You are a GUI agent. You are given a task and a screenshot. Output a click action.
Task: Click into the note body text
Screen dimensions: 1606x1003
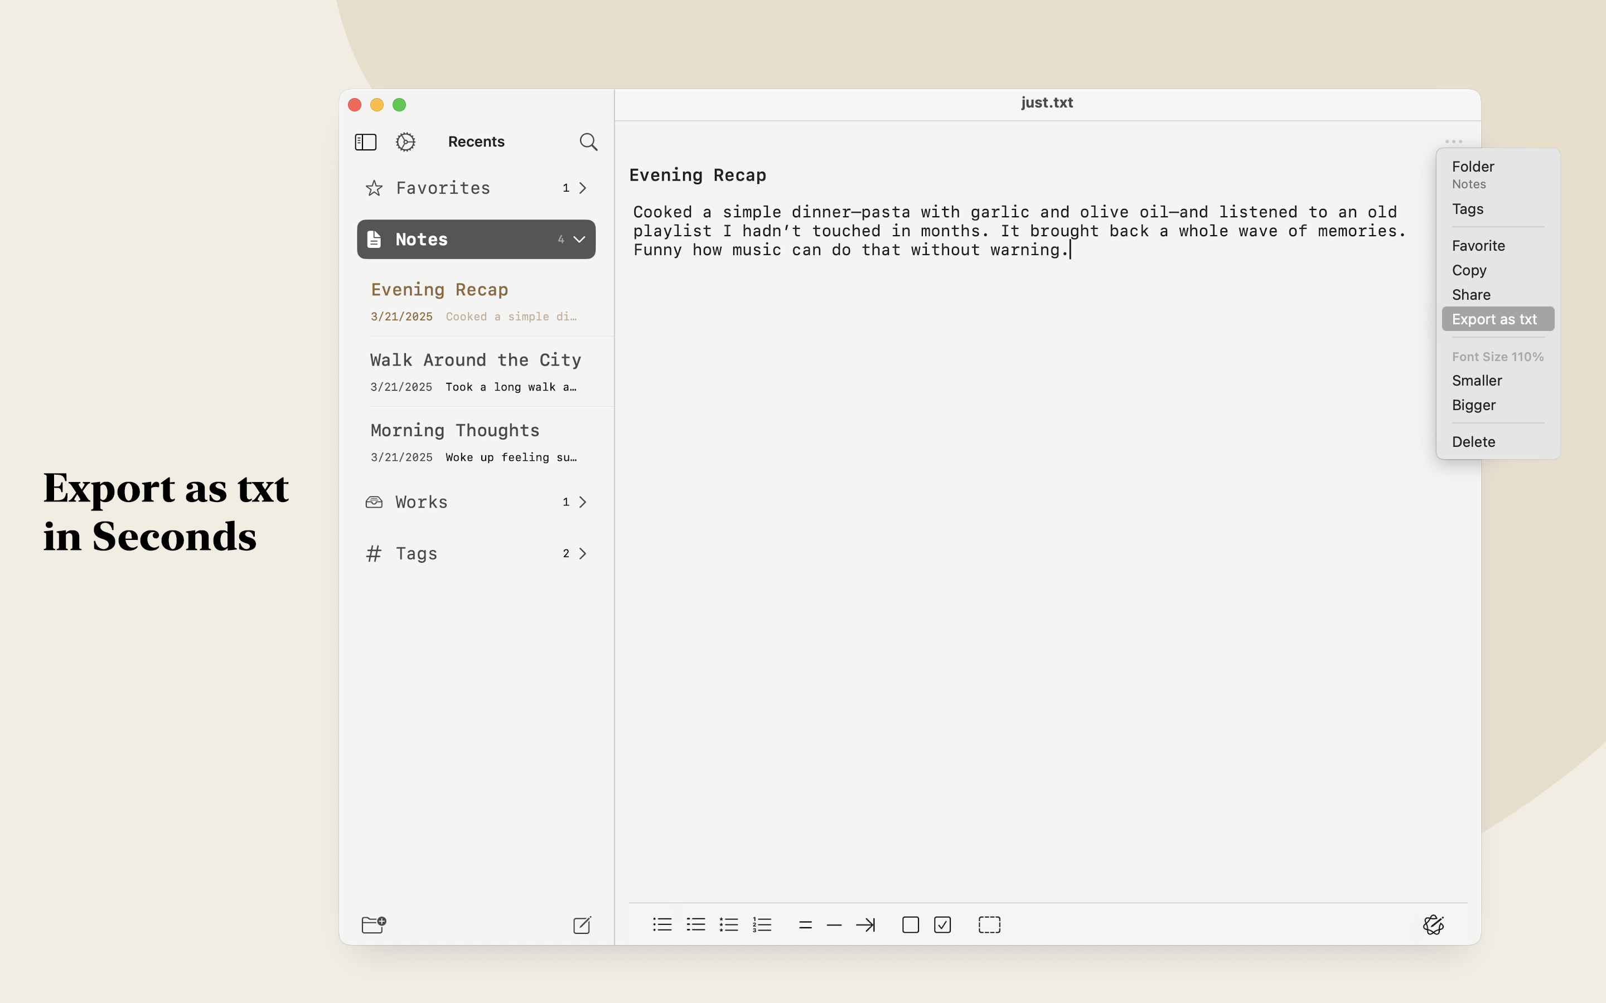1019,231
